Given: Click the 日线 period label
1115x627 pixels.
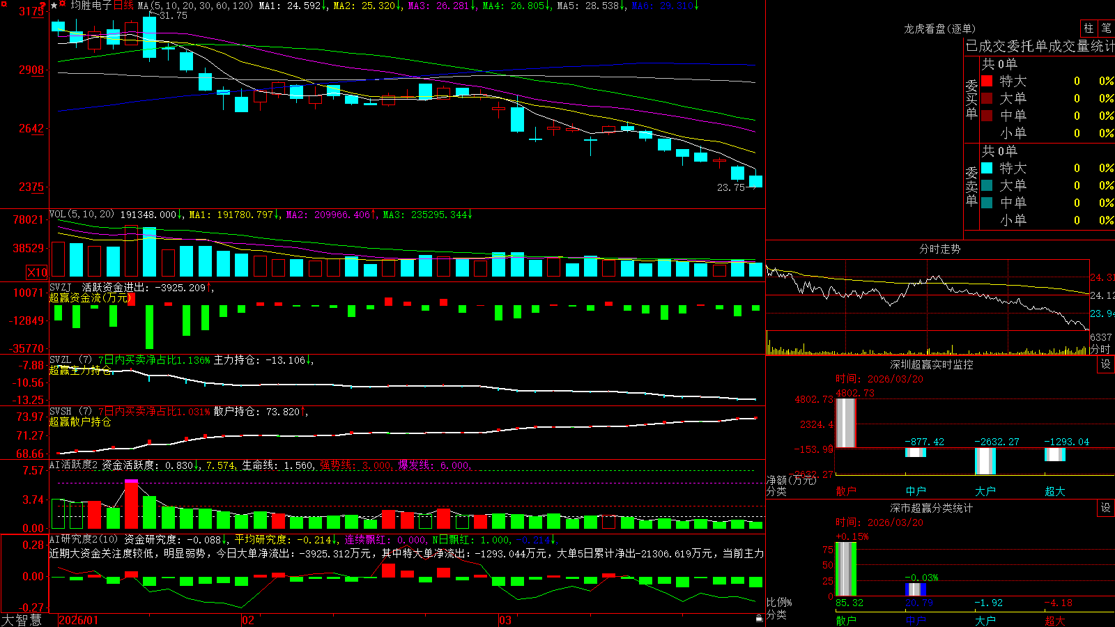Looking at the screenshot, I should [x=123, y=6].
